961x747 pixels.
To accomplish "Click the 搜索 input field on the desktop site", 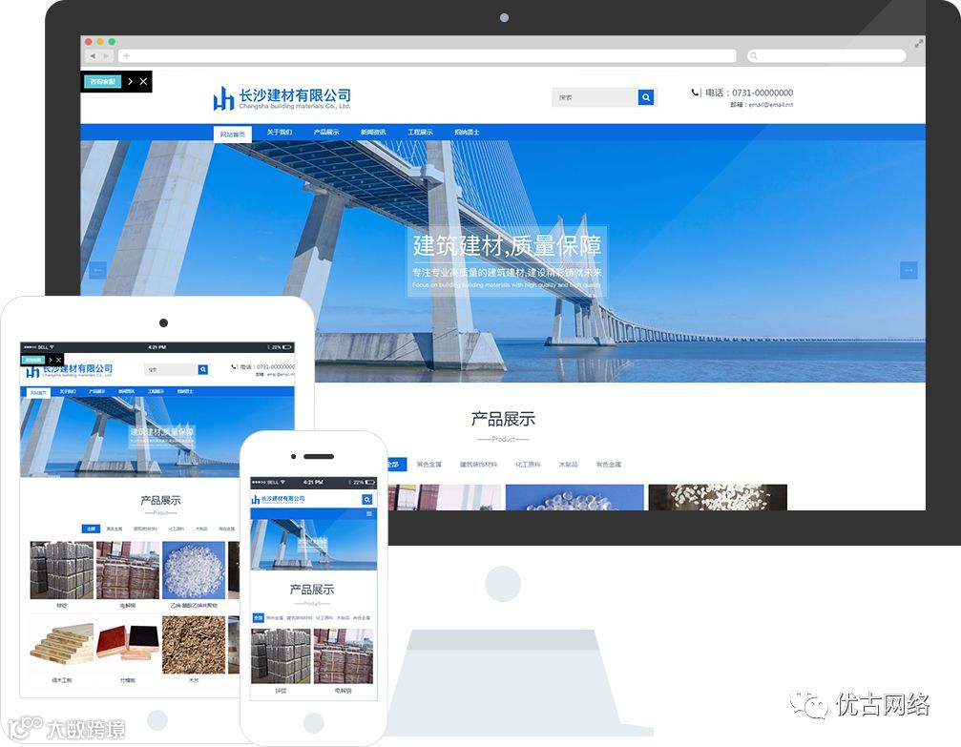I will tap(595, 97).
